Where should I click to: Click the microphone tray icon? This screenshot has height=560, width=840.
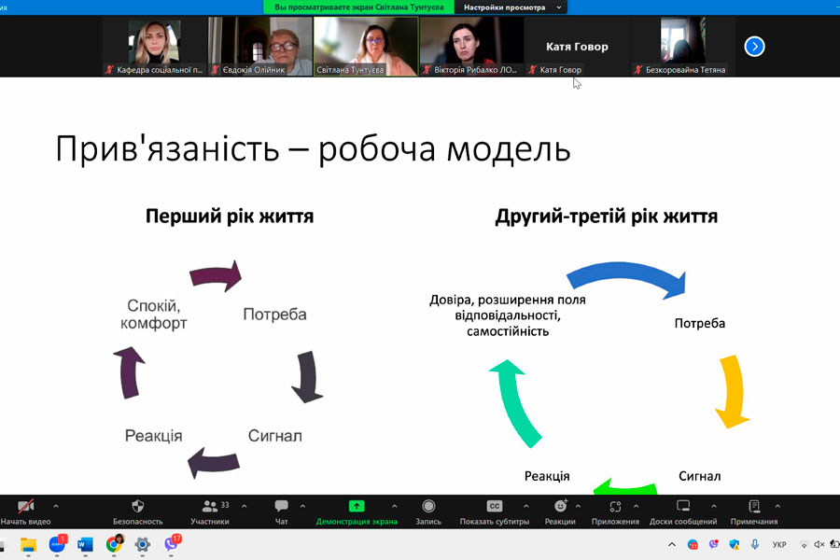[x=754, y=544]
